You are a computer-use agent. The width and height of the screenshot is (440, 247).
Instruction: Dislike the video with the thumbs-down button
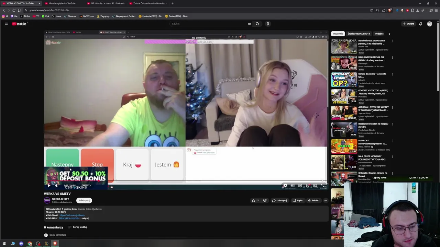tap(265, 200)
